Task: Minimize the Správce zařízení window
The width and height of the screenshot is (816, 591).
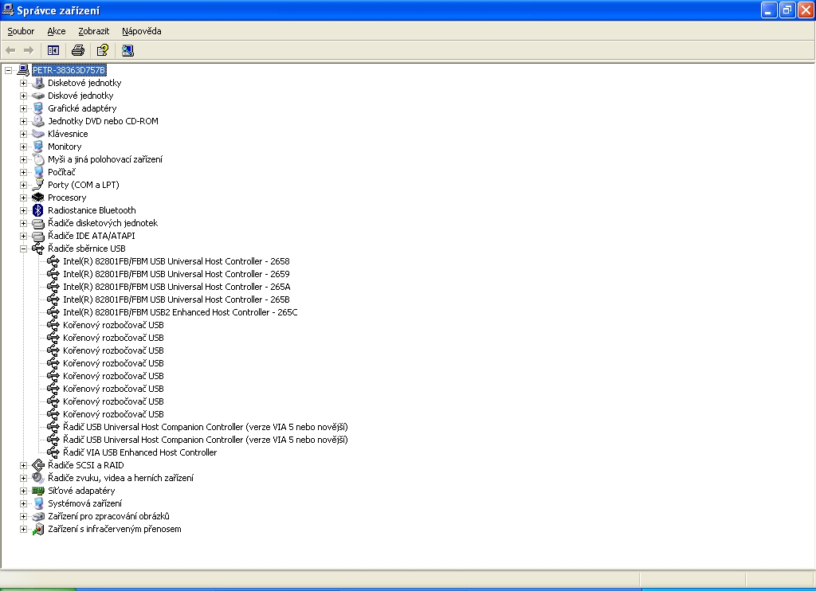Action: point(769,10)
